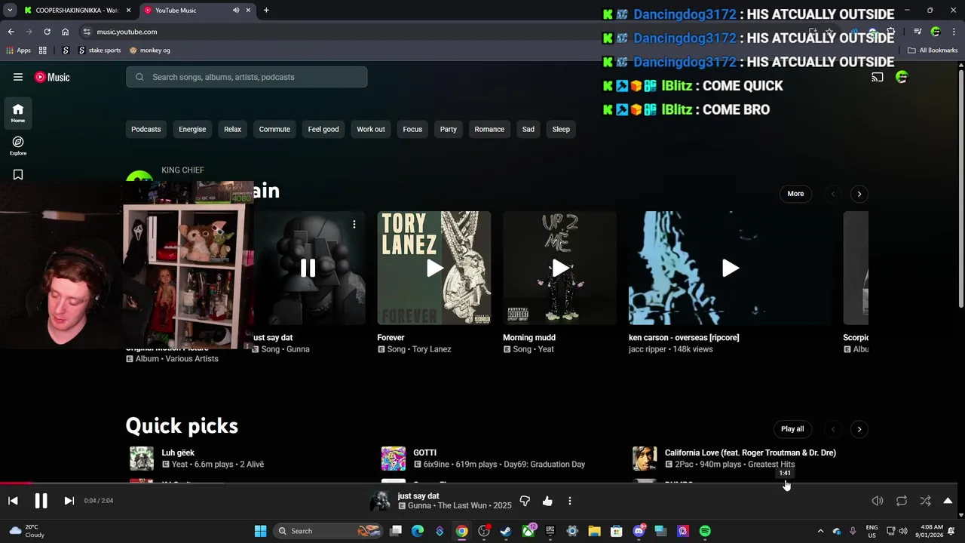965x543 pixels.
Task: Toggle shuffle mode
Action: [925, 501]
